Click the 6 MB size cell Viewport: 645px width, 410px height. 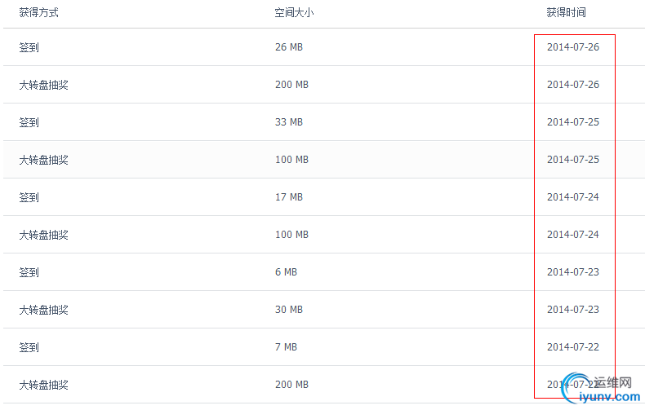286,272
